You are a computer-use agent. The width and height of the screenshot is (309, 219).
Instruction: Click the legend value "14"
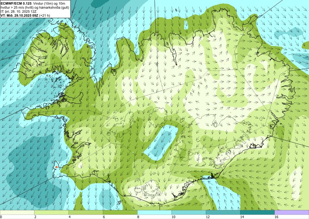pos(242,217)
